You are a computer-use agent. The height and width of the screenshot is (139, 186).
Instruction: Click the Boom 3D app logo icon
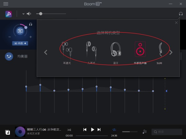click(9, 14)
